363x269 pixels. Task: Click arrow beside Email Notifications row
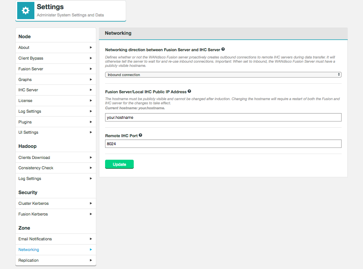[x=91, y=239]
